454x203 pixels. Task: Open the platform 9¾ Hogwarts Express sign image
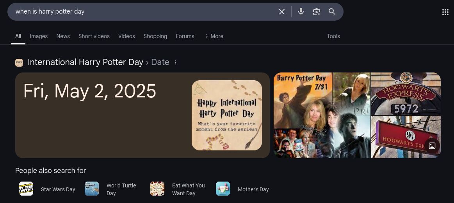click(406, 137)
